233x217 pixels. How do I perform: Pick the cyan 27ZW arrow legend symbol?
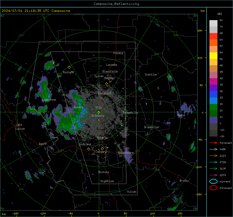click(213, 162)
